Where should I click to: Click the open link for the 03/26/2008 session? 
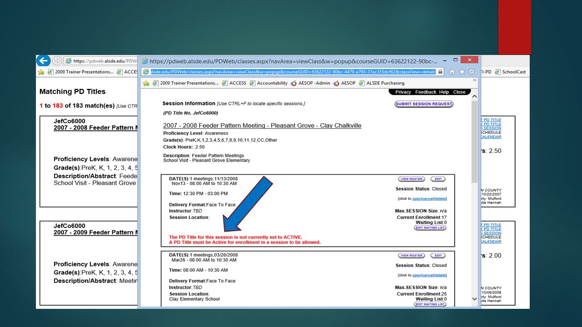click(x=416, y=275)
